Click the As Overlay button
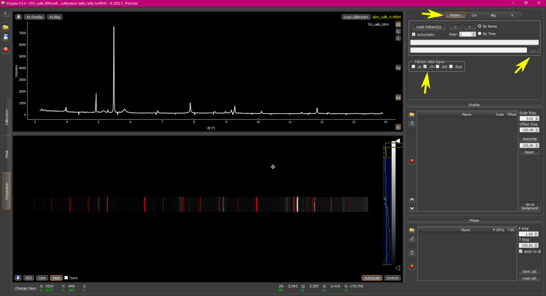 (x=34, y=16)
